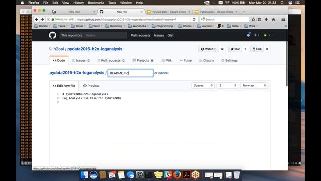Click the GitHub octocat logo
The image size is (321, 181).
(52, 35)
